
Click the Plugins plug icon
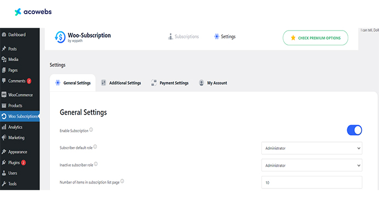[4, 162]
